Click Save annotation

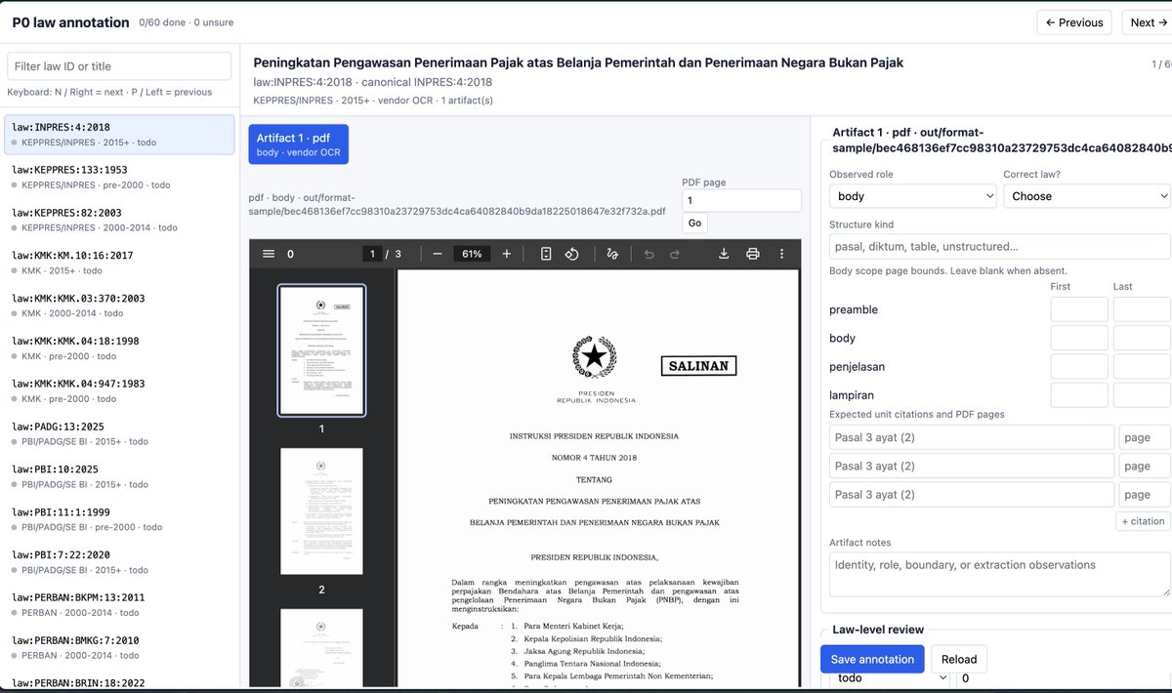coord(872,659)
